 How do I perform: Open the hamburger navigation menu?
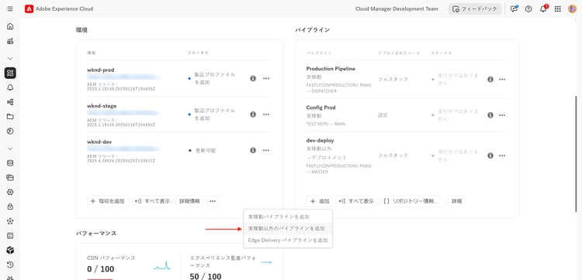point(10,9)
